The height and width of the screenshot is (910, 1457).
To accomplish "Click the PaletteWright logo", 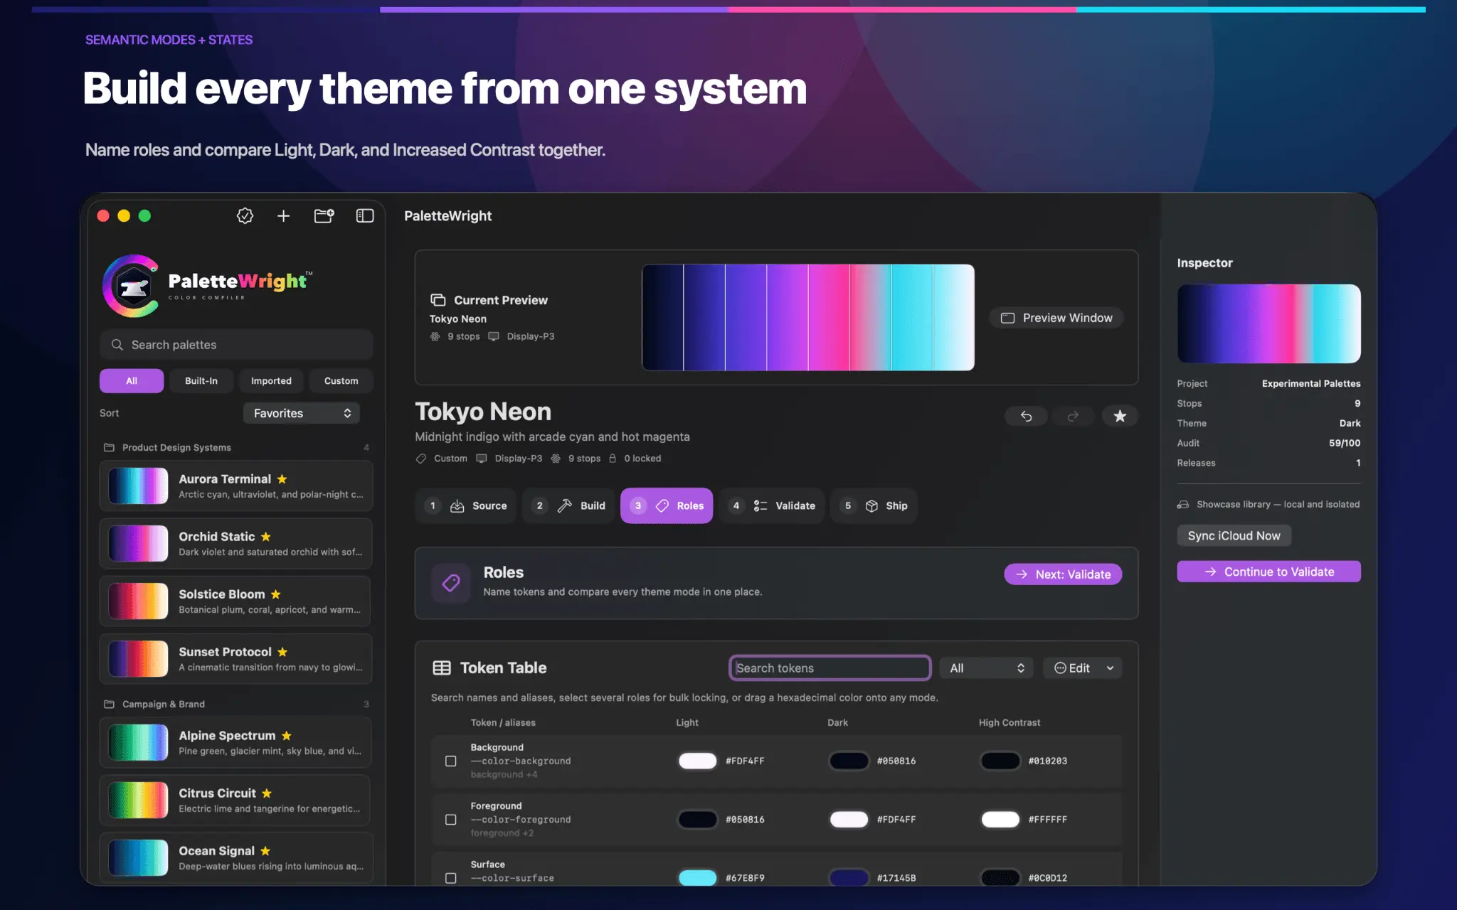I will [207, 286].
